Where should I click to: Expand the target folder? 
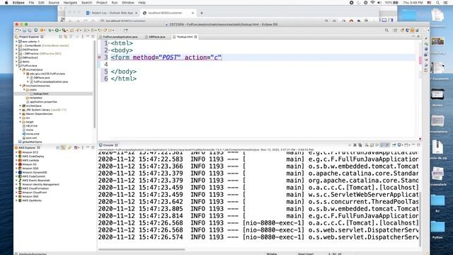coord(21,122)
